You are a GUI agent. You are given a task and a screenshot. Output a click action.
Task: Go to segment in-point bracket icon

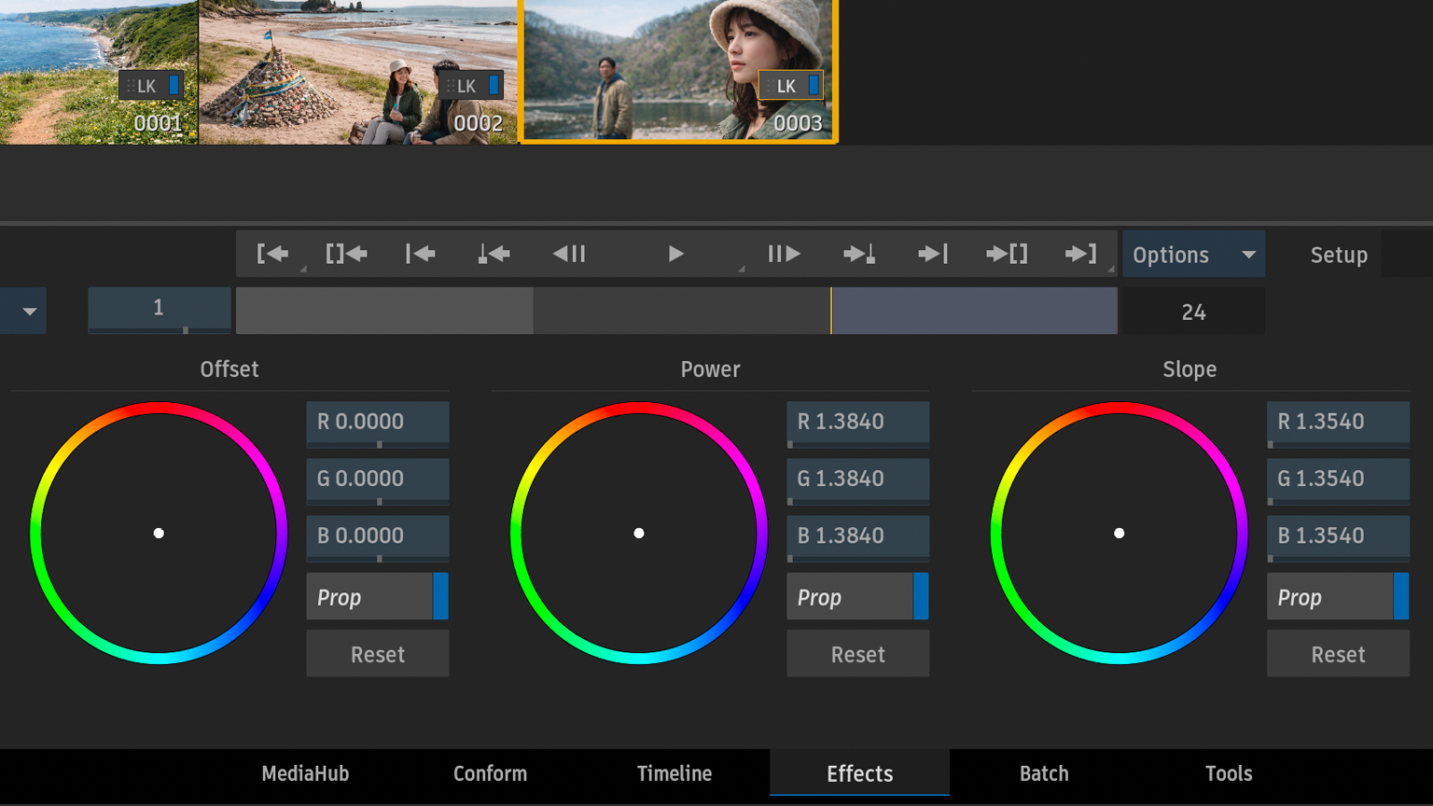(x=272, y=254)
